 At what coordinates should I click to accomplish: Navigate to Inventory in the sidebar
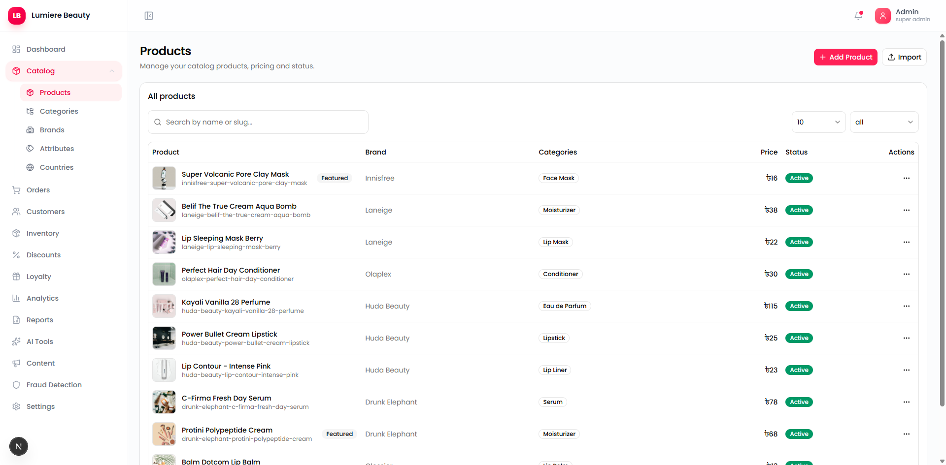coord(64,233)
